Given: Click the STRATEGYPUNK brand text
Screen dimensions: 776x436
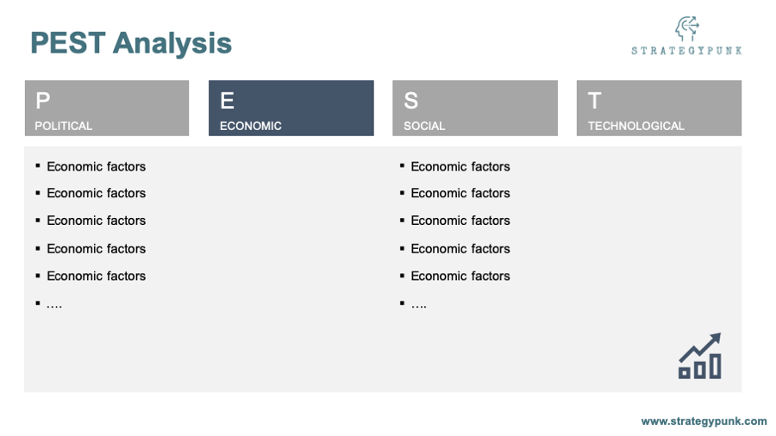Looking at the screenshot, I should (686, 51).
